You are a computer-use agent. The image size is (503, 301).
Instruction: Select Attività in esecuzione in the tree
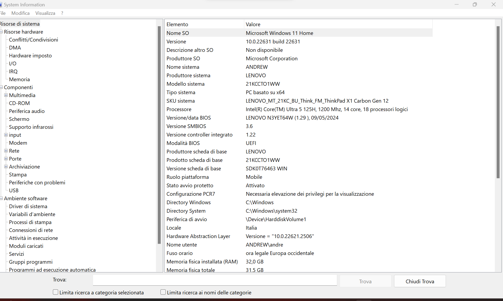tap(33, 238)
